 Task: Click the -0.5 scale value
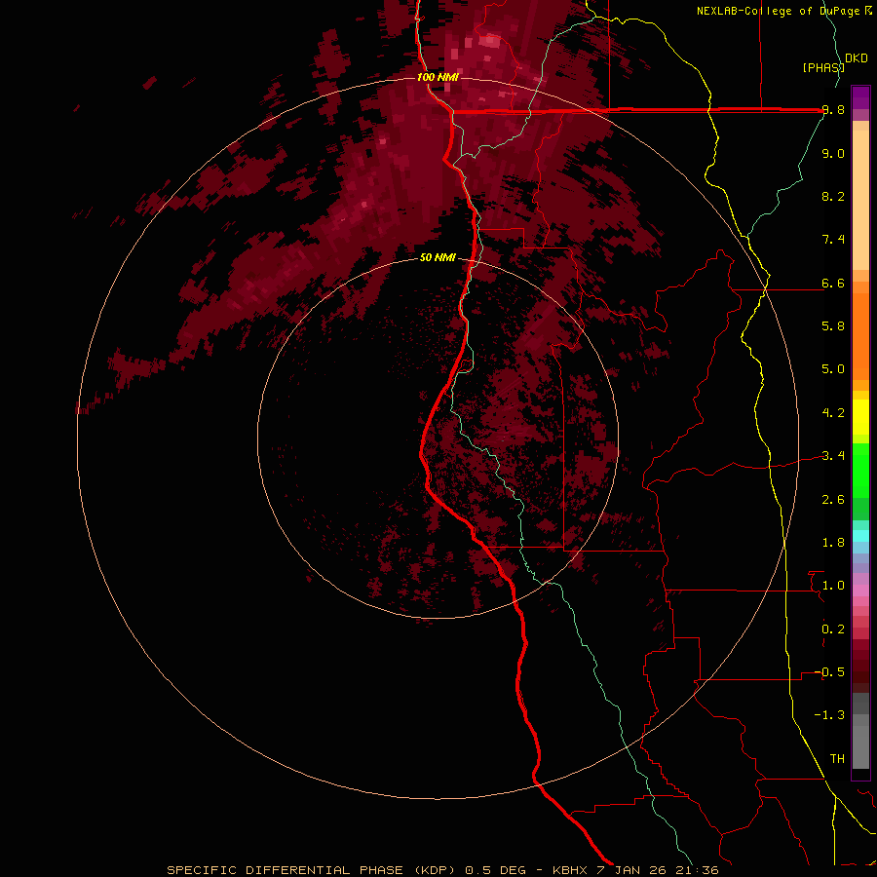829,672
